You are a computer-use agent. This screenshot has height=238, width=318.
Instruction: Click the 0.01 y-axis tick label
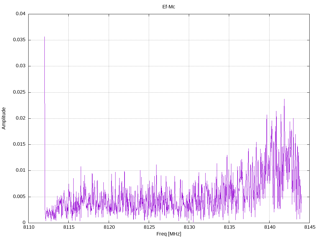[x=20, y=170]
